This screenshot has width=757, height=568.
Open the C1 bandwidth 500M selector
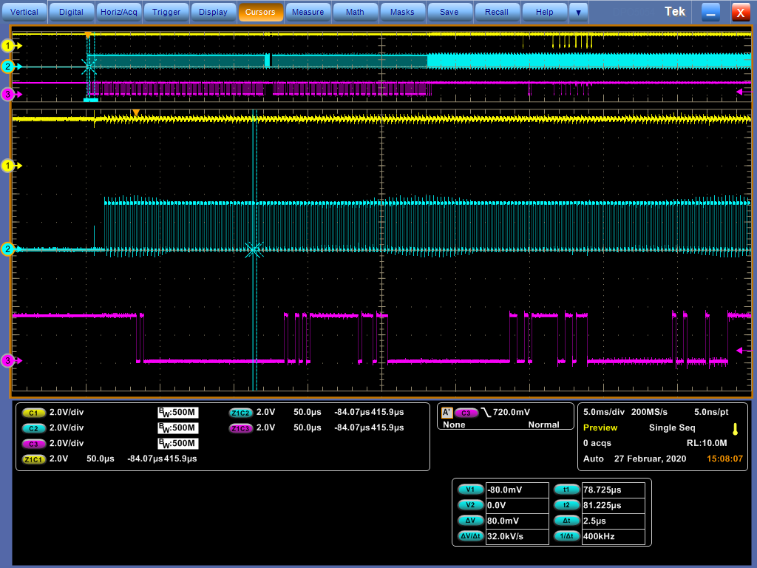click(178, 413)
